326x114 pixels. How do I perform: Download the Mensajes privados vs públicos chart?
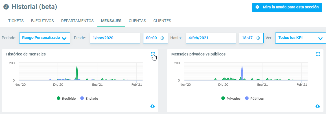(318, 106)
